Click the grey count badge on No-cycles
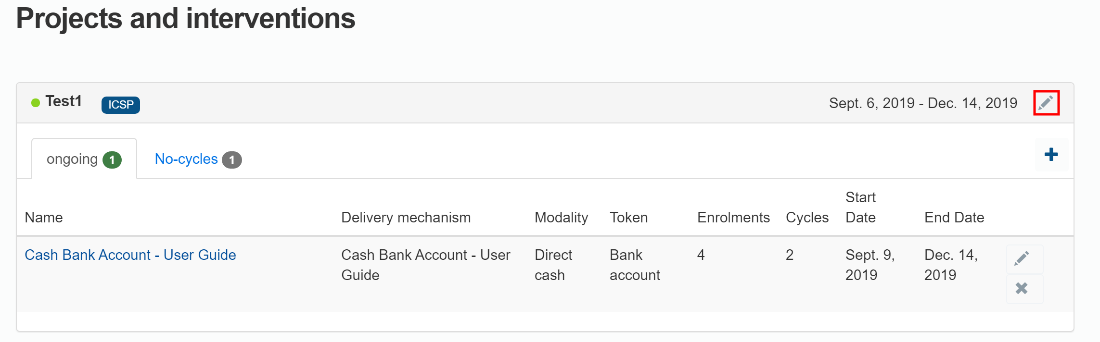The height and width of the screenshot is (342, 1100). [232, 160]
